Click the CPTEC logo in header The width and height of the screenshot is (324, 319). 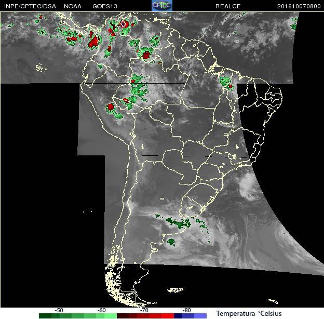pyautogui.click(x=162, y=6)
